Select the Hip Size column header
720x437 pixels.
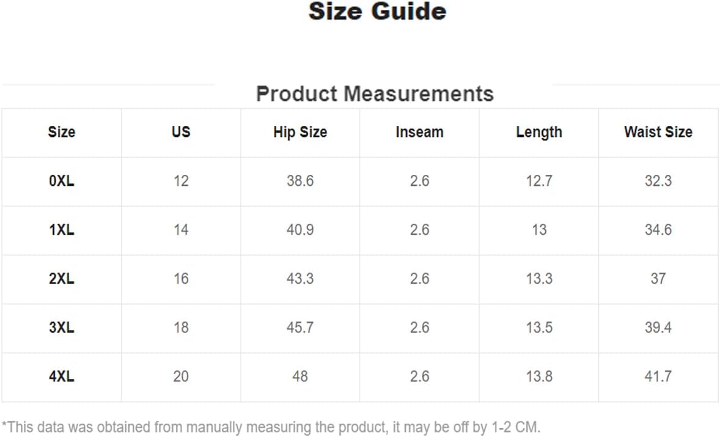click(300, 132)
